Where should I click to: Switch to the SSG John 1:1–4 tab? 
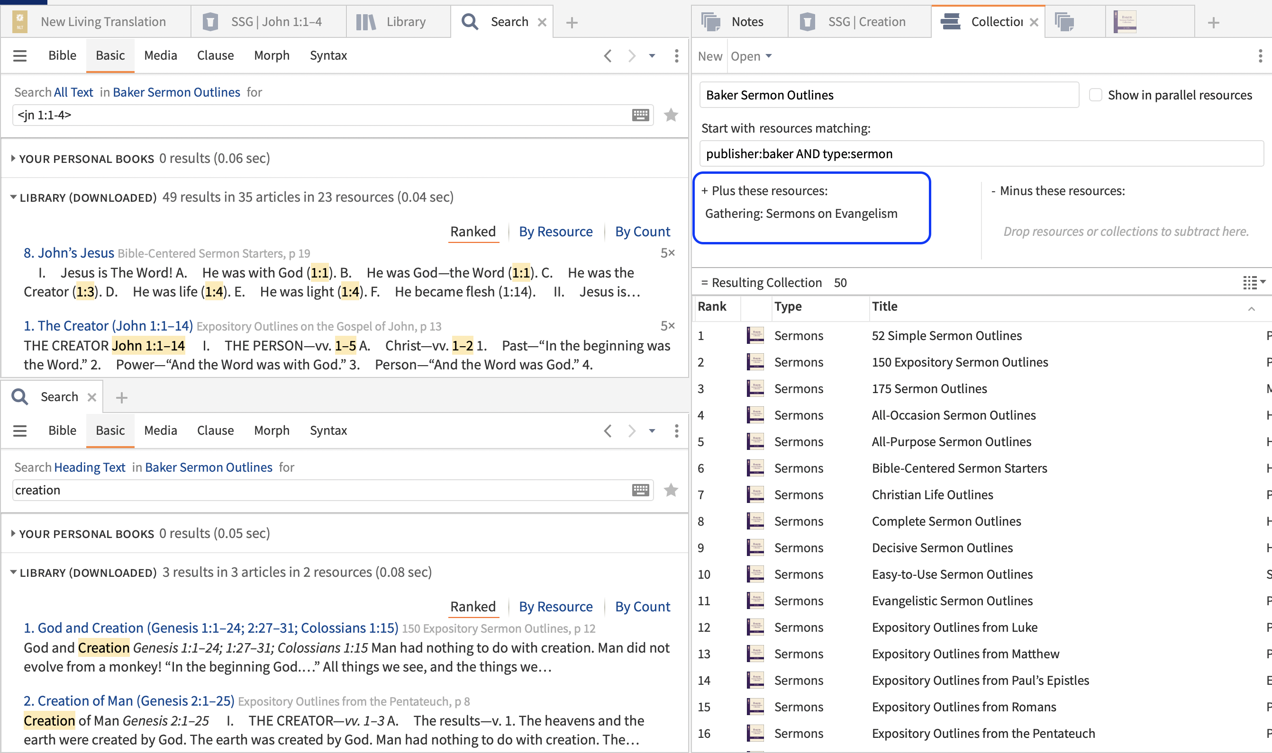269,22
